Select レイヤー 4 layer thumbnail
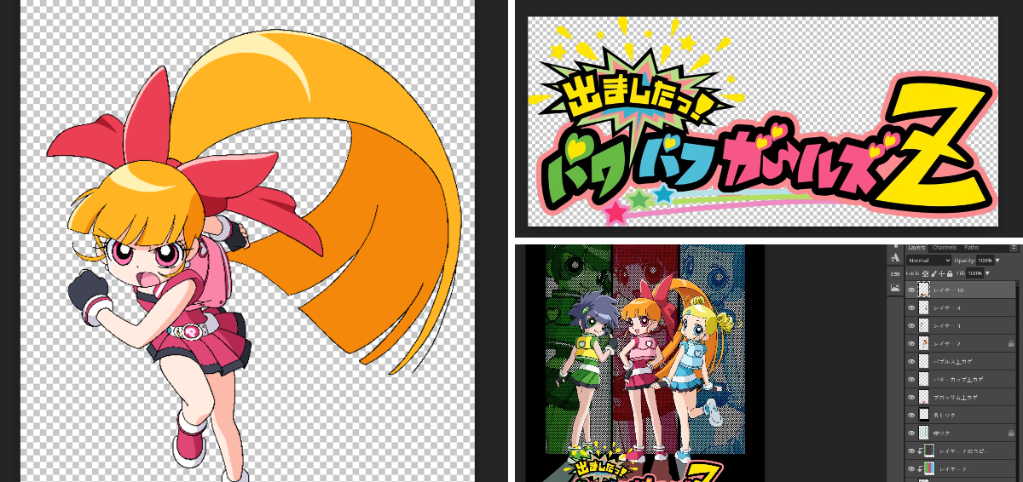 924,308
